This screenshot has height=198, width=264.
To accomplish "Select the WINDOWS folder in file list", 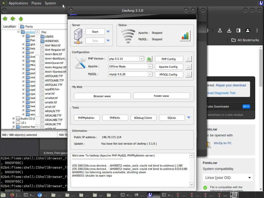I will point(50,41).
